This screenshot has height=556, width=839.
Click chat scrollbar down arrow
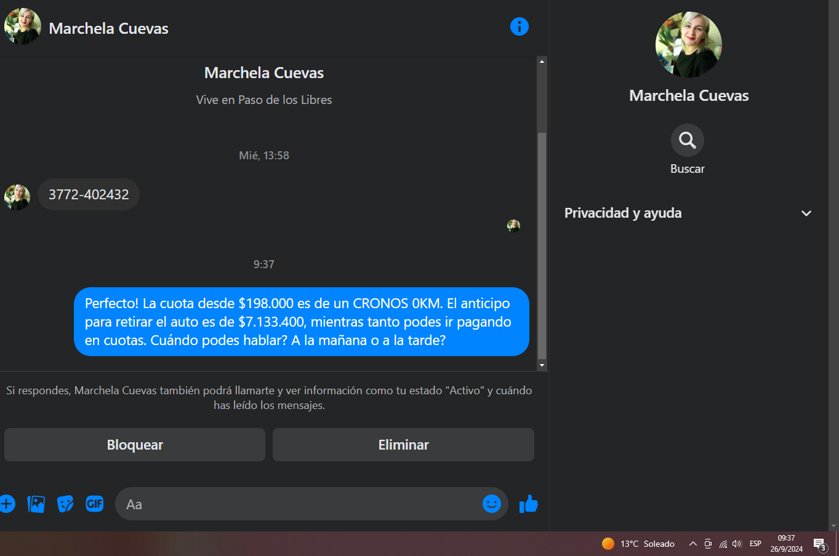(542, 365)
